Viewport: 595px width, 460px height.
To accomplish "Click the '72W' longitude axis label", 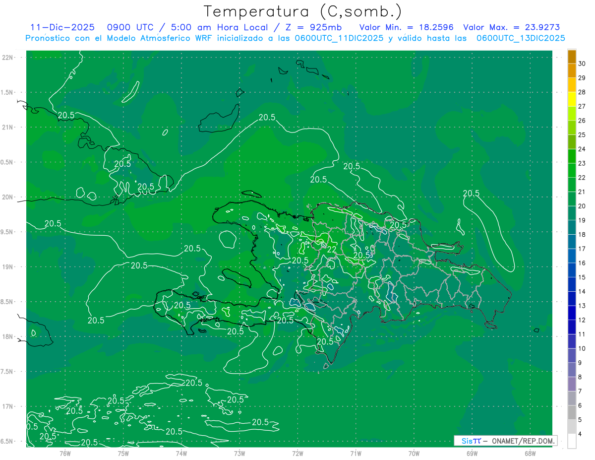I will (x=297, y=453).
